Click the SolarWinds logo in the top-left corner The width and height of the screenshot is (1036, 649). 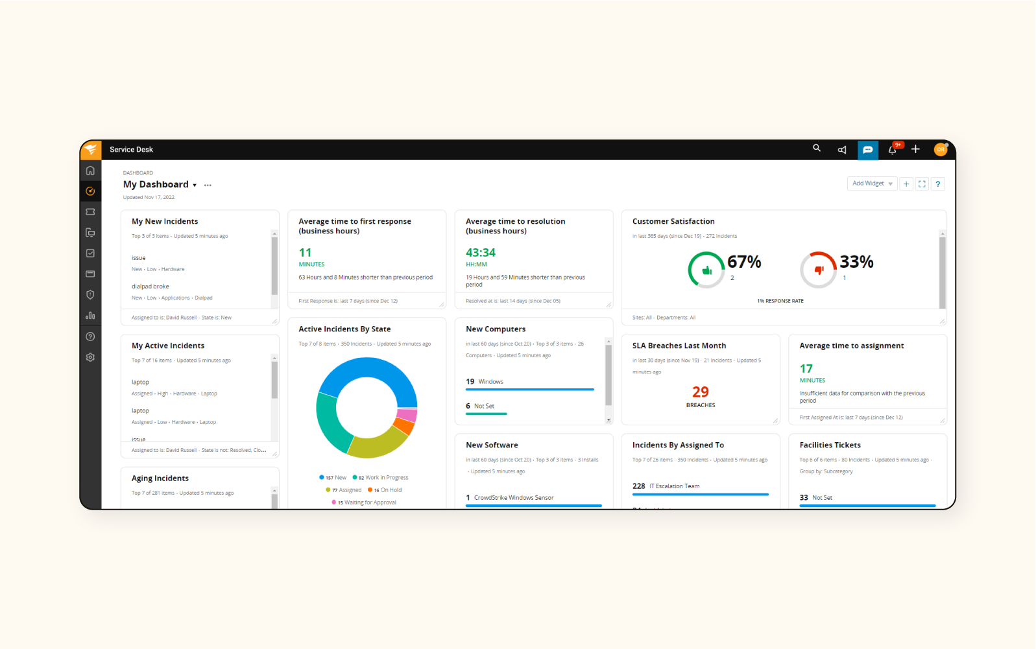[x=91, y=149]
